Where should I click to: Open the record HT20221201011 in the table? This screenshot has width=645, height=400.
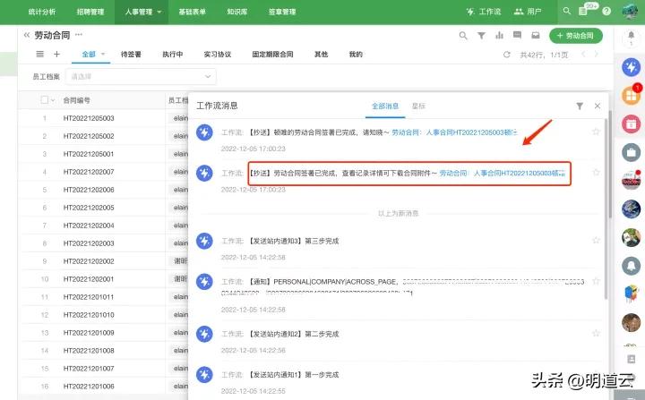tap(89, 297)
